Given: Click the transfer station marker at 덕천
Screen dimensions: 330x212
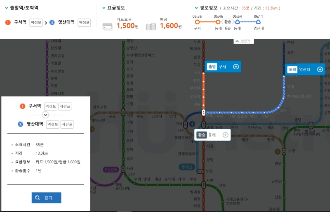Looking at the screenshot, I should tap(123, 112).
